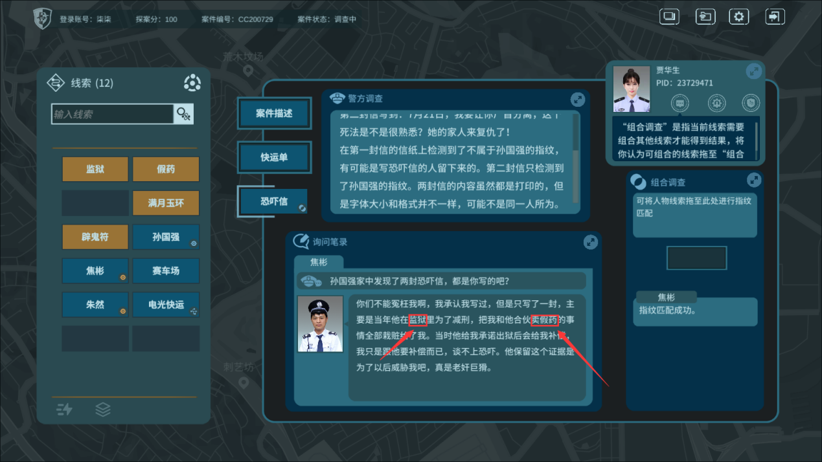Click the 输入线索 search field
This screenshot has height=462, width=822.
point(113,115)
